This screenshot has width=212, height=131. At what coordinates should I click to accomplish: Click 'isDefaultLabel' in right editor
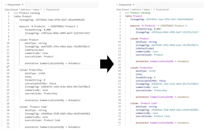145,48
